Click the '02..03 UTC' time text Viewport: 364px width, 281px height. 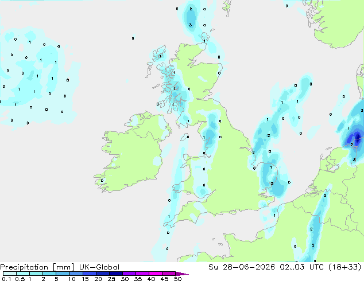tap(302, 267)
